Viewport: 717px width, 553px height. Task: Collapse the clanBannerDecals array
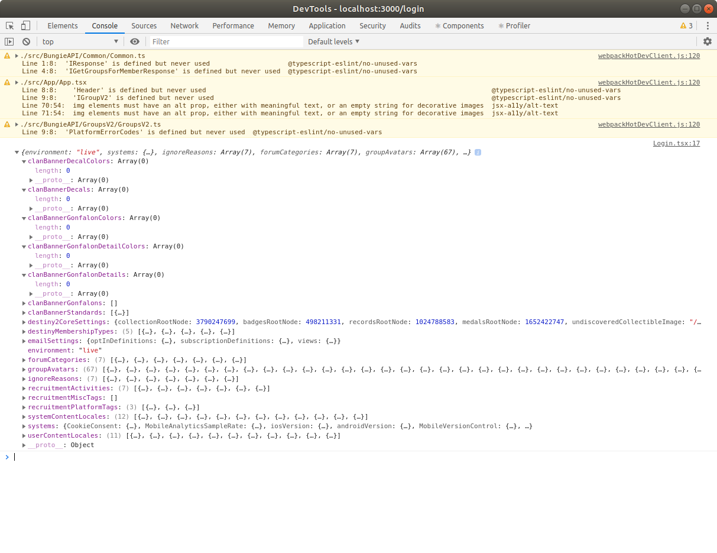click(x=24, y=189)
